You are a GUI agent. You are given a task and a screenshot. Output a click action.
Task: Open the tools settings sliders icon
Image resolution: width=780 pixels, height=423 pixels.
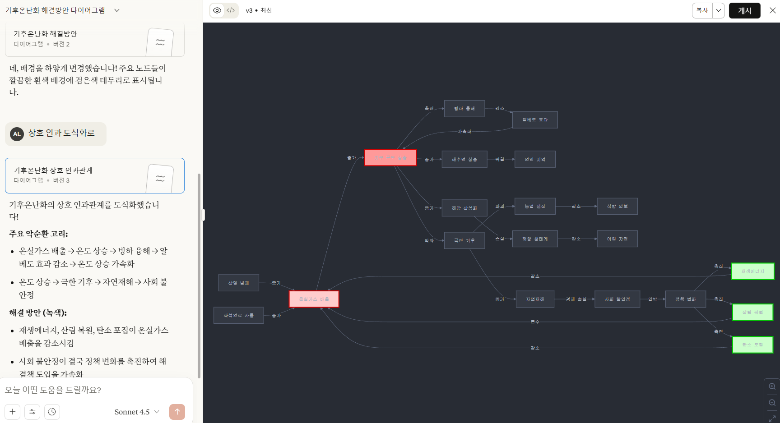click(x=32, y=412)
